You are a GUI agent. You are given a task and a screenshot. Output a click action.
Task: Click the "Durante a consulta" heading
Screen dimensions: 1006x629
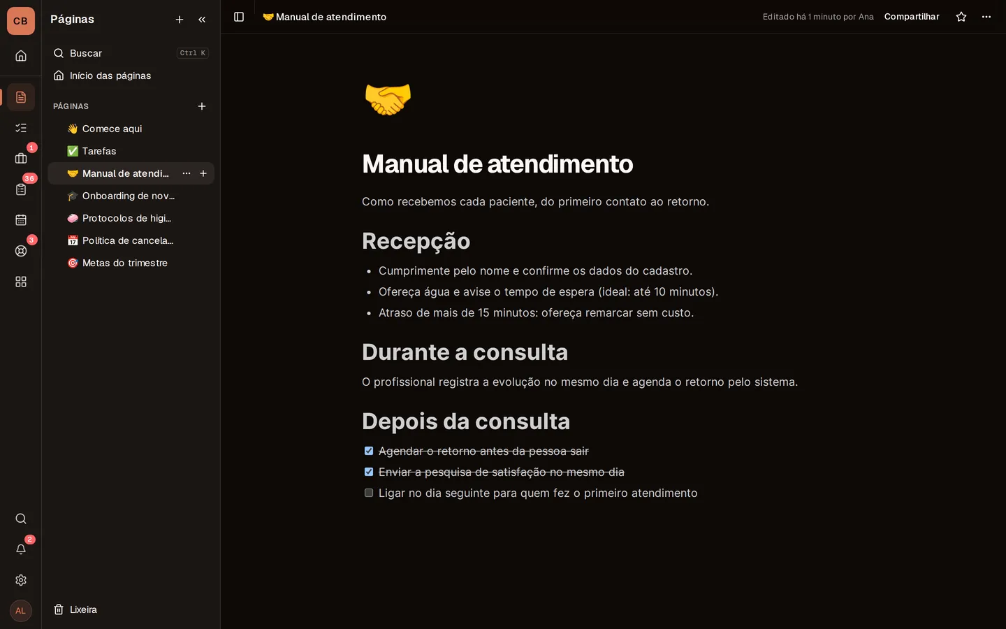tap(465, 352)
